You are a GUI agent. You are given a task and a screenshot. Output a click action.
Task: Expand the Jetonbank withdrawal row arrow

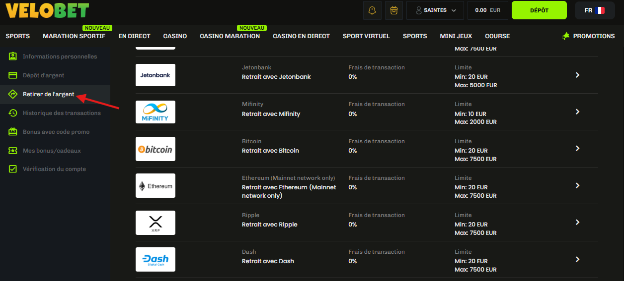(577, 75)
